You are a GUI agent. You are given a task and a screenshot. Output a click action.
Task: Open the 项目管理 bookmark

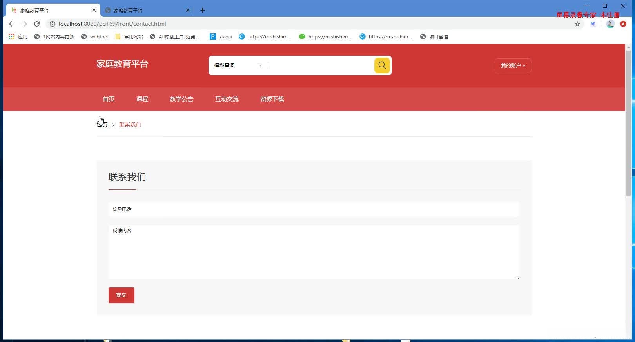pos(434,36)
